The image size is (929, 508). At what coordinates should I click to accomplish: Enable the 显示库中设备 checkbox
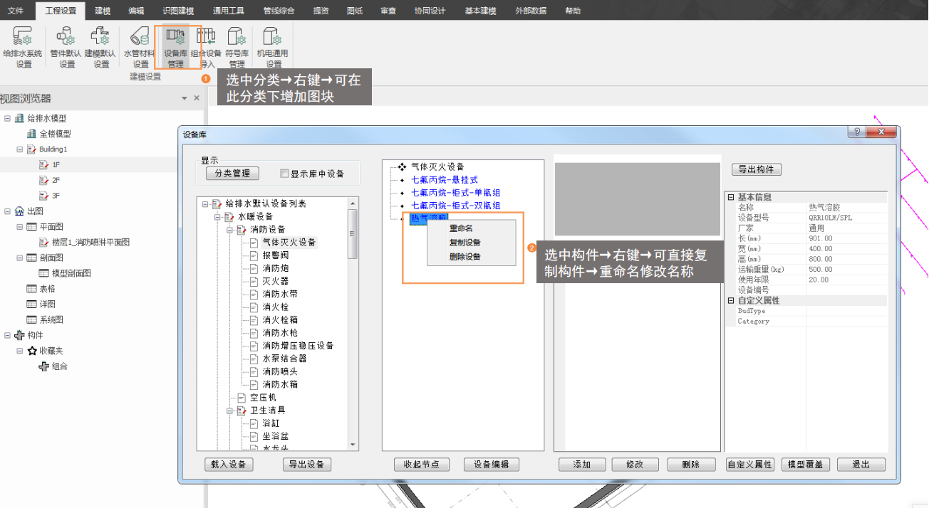(285, 174)
